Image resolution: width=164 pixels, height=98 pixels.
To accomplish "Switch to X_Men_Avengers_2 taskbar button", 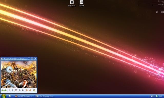I will click(45, 96).
